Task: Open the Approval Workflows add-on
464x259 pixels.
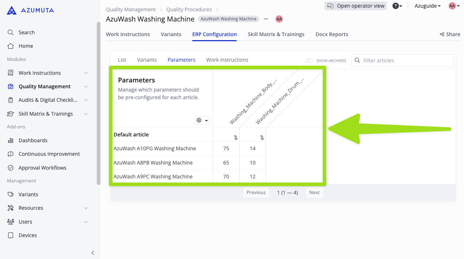Action: (x=11, y=167)
